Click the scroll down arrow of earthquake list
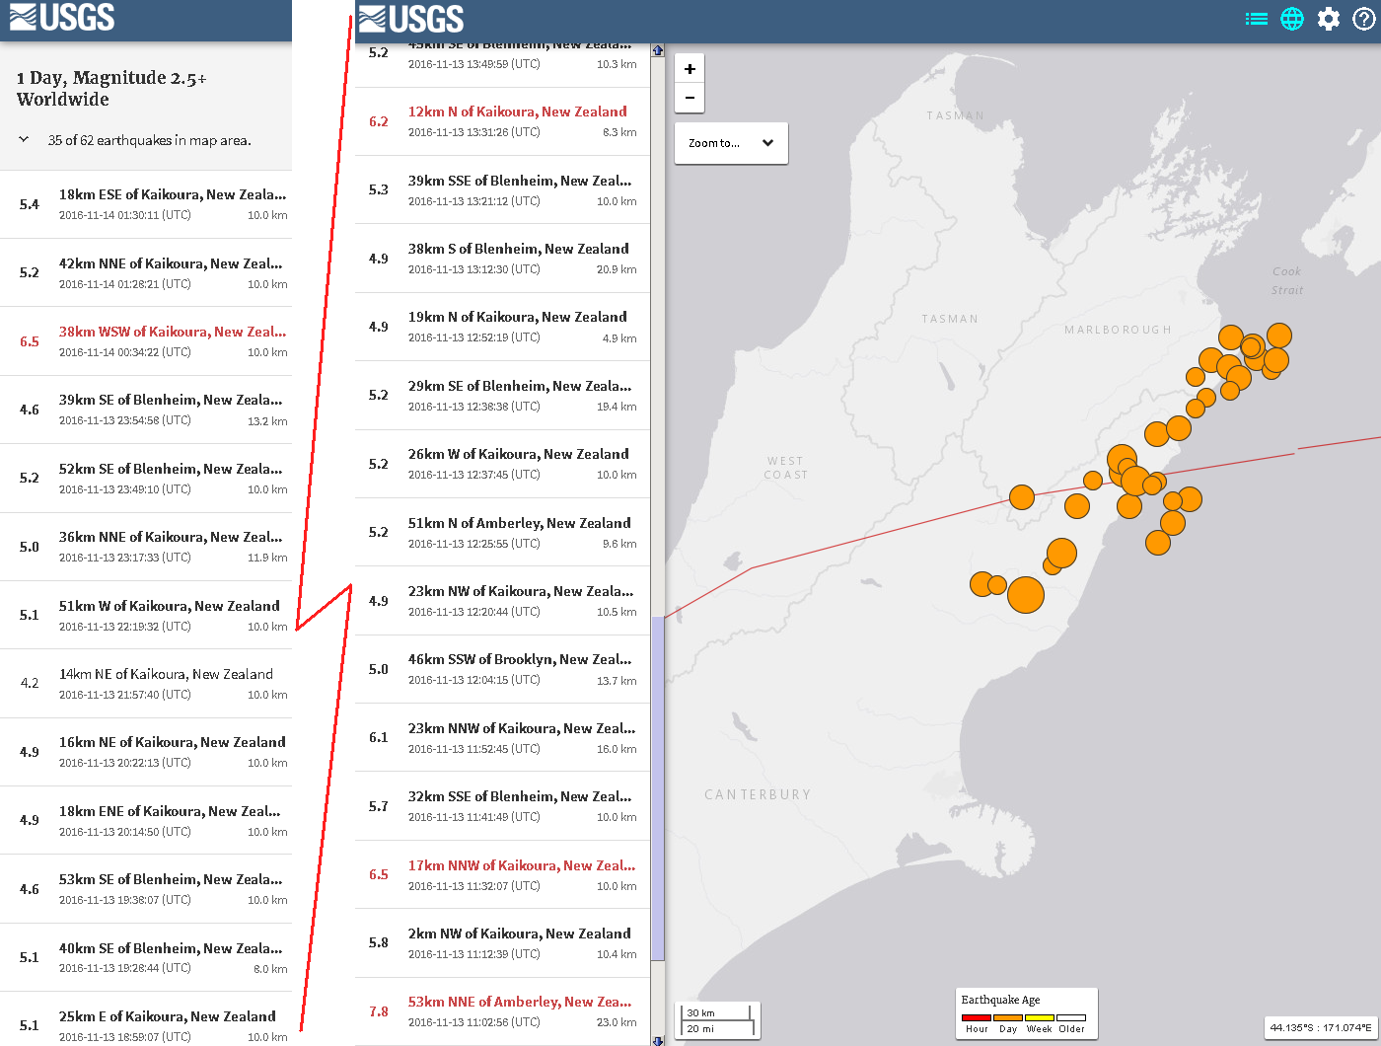Image resolution: width=1381 pixels, height=1046 pixels. pyautogui.click(x=658, y=1040)
